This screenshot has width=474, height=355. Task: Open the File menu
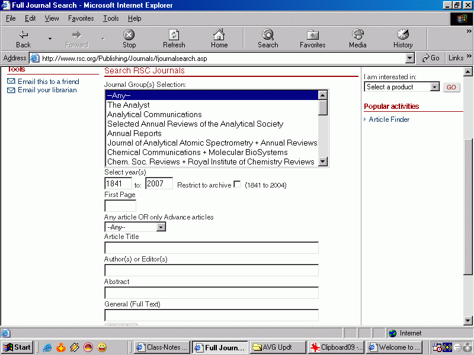click(11, 18)
